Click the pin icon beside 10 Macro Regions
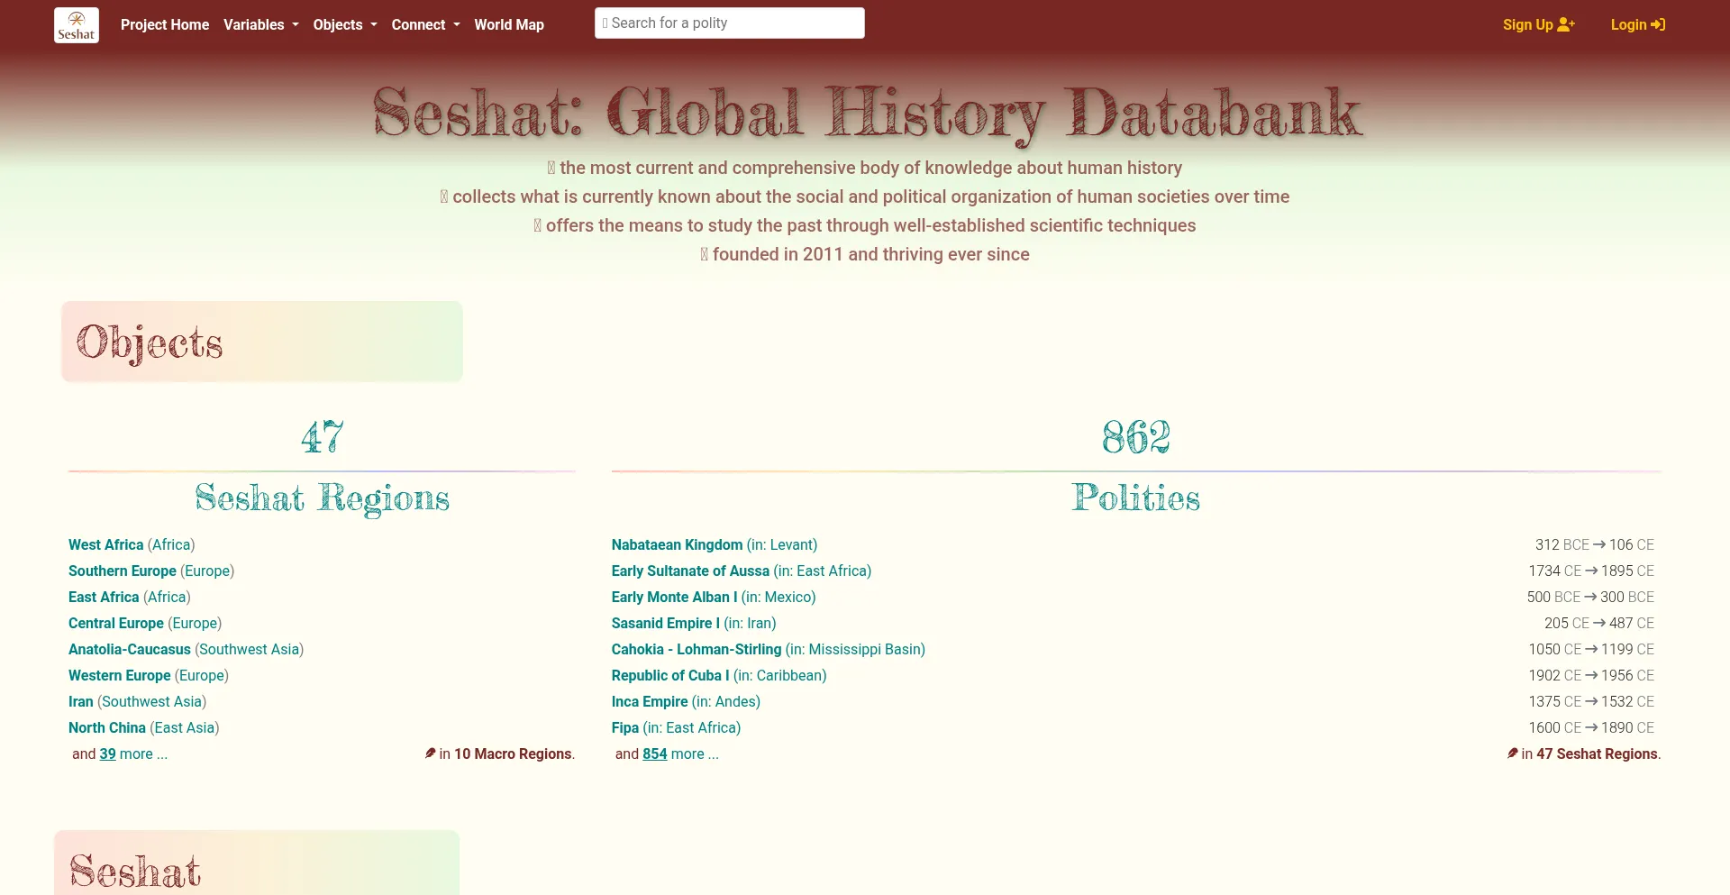This screenshot has width=1730, height=895. pyautogui.click(x=430, y=753)
